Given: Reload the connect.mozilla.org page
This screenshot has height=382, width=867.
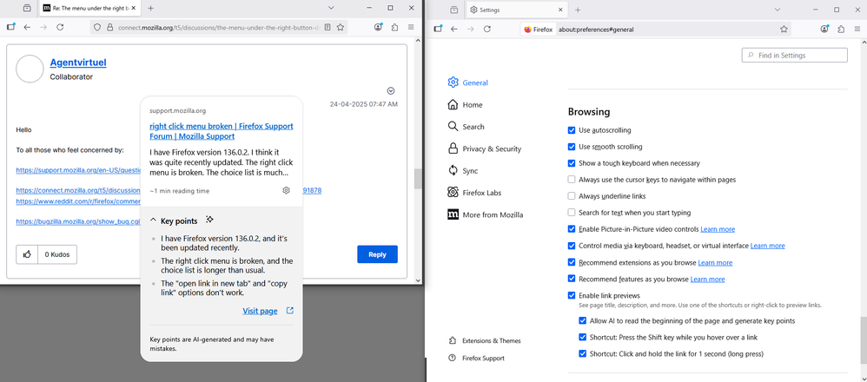Looking at the screenshot, I should [x=60, y=27].
